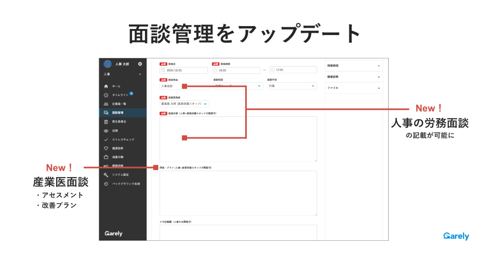Open settings via the gear icon
Image resolution: width=491 pixels, height=257 pixels.
pos(140,64)
